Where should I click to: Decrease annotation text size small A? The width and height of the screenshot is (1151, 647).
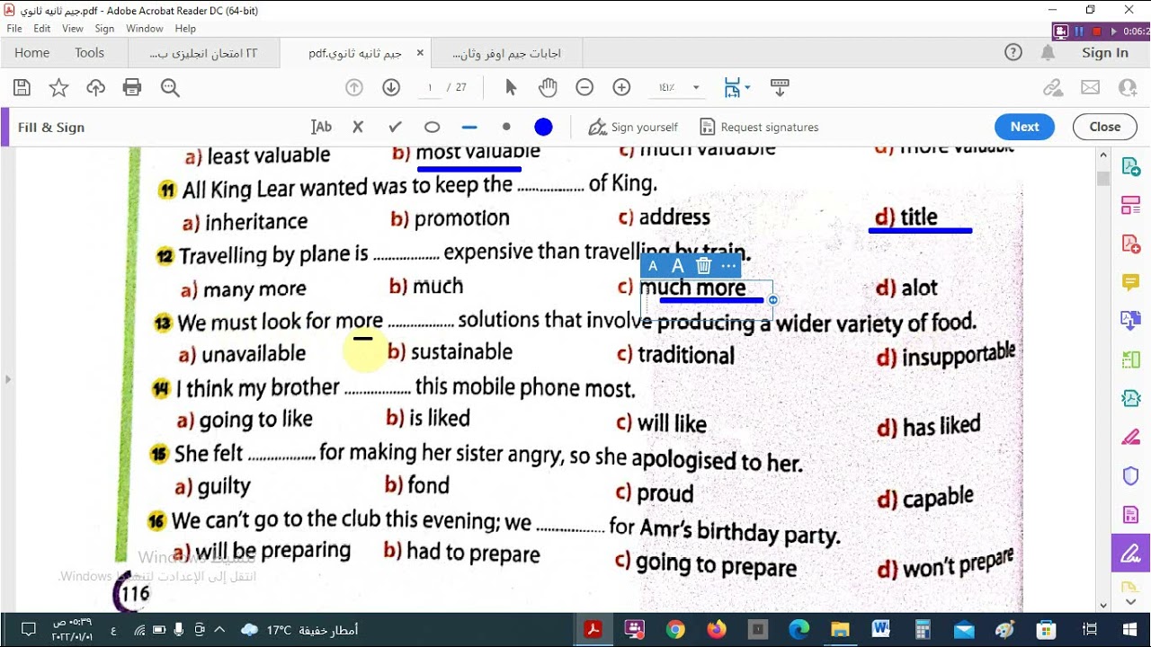pos(653,265)
